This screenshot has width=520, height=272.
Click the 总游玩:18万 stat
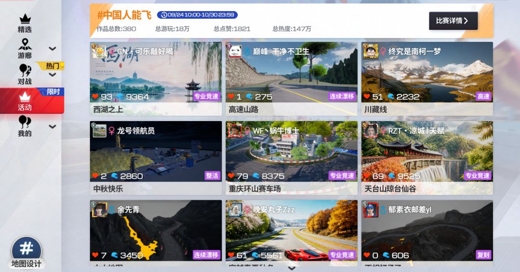(172, 29)
